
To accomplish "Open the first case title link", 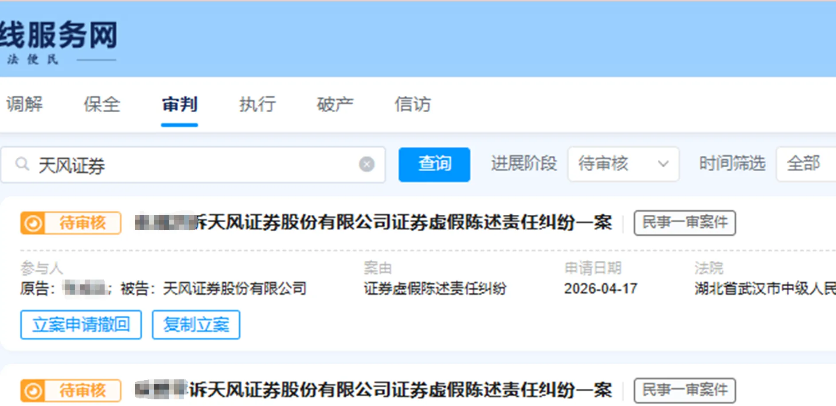I will pyautogui.click(x=373, y=223).
